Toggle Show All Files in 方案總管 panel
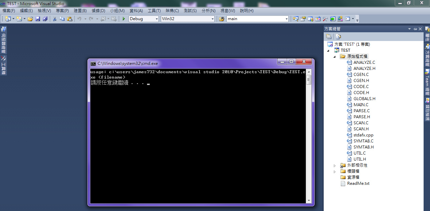The image size is (430, 211). point(338,37)
